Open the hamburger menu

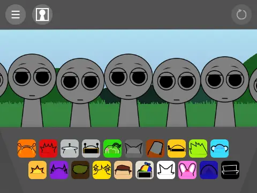click(x=16, y=14)
